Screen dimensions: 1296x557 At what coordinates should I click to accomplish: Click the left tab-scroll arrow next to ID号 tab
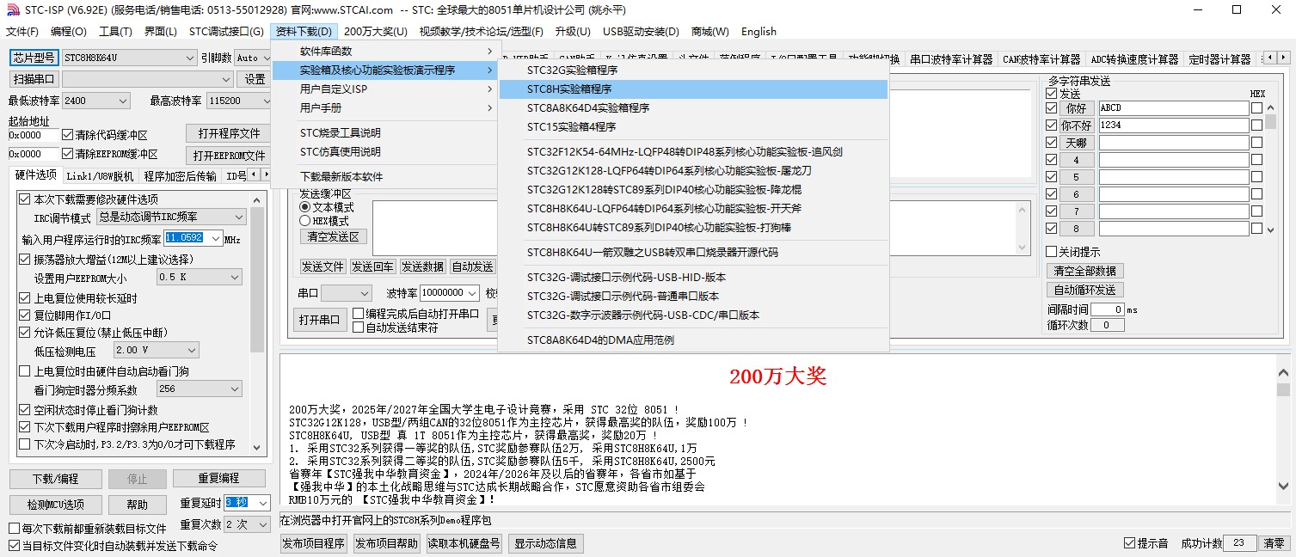pyautogui.click(x=254, y=176)
